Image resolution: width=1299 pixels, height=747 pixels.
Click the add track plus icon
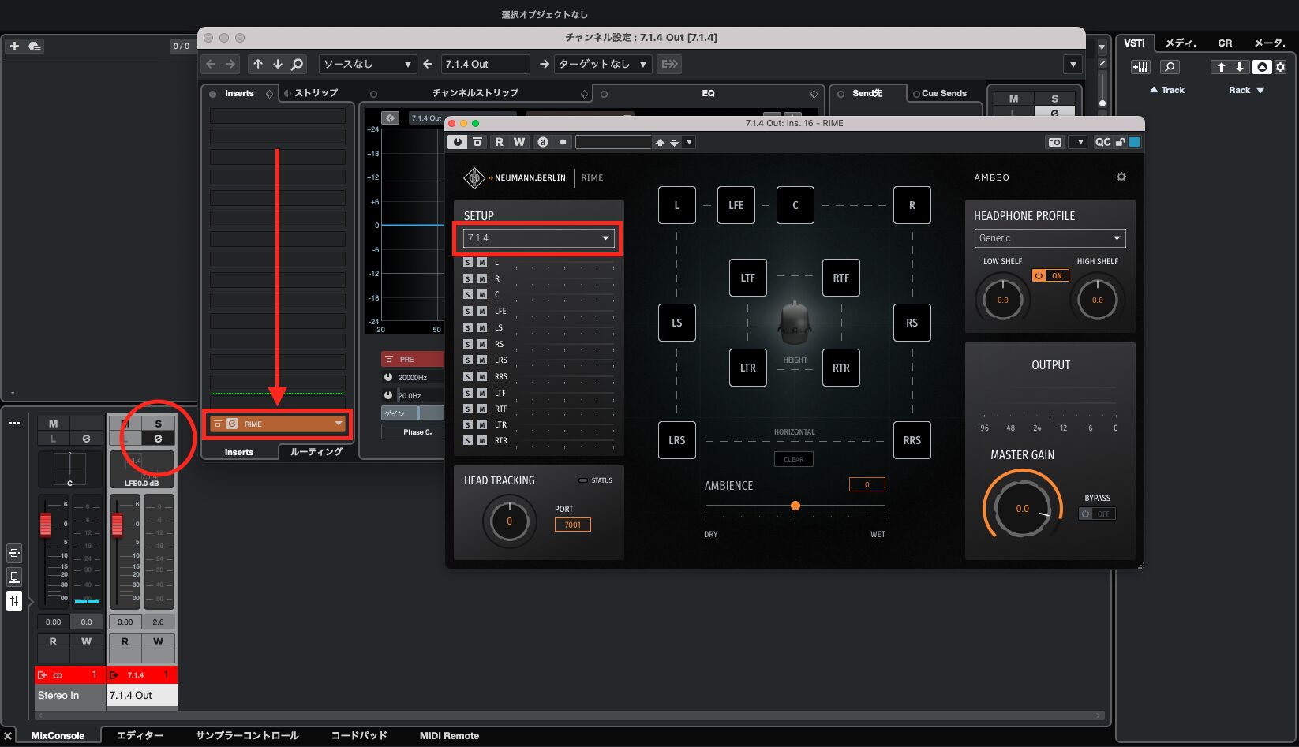14,47
